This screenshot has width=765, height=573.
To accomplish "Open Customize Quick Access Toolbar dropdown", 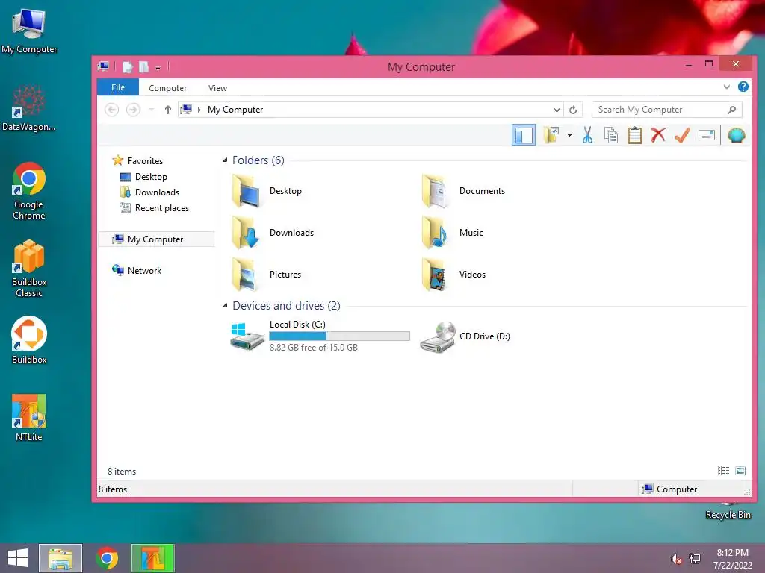I will point(158,67).
